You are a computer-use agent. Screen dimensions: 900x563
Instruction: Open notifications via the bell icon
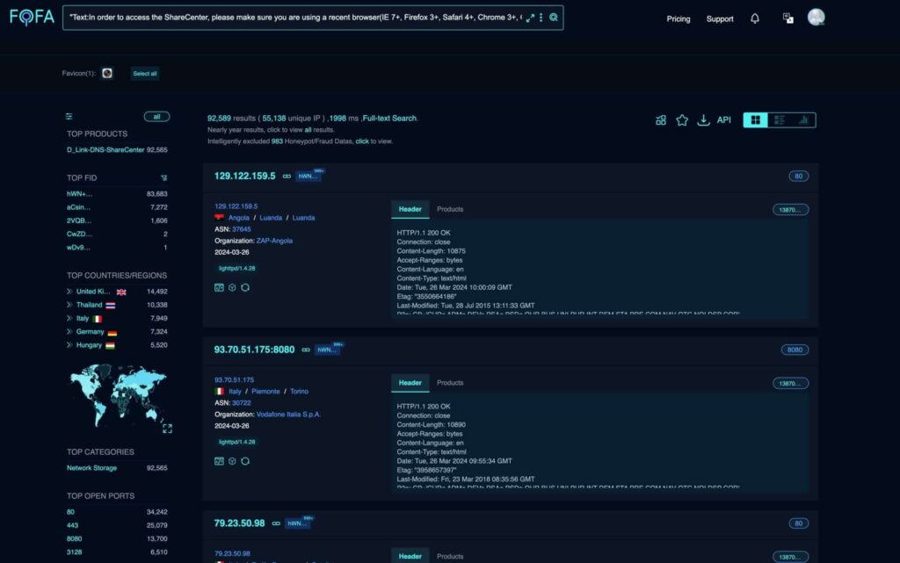(x=754, y=18)
